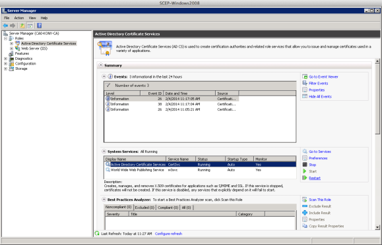This screenshot has height=245, width=382.
Task: Click the Scan This Role link
Action: pyautogui.click(x=320, y=200)
